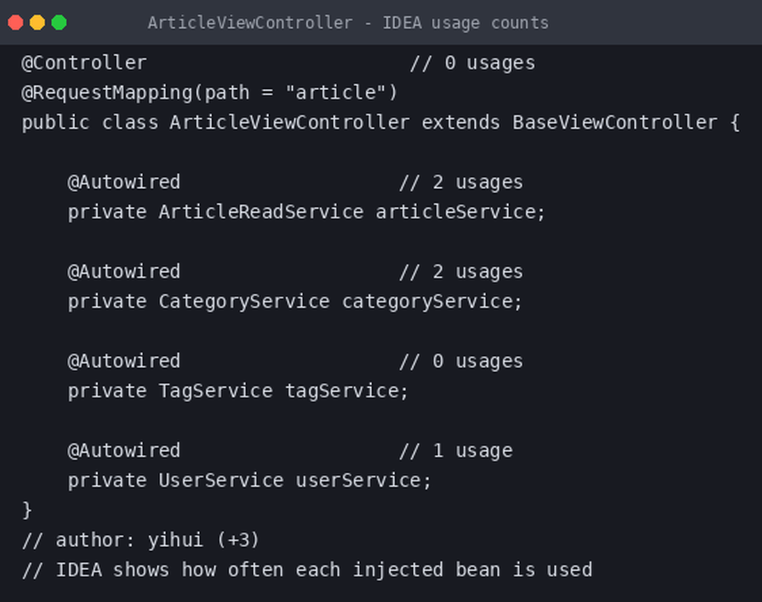Click the @Controller annotation
This screenshot has width=762, height=602.
84,63
